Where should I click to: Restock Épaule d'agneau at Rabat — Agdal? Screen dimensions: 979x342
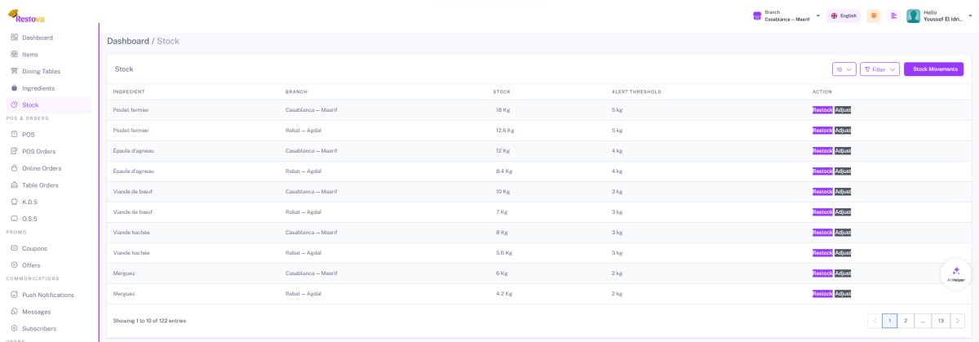822,171
